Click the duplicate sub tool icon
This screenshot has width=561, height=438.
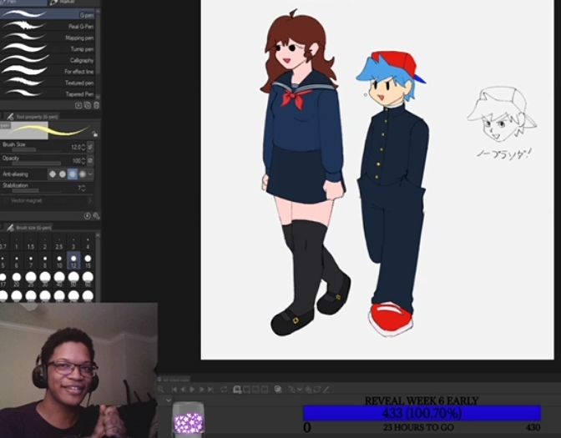(88, 105)
